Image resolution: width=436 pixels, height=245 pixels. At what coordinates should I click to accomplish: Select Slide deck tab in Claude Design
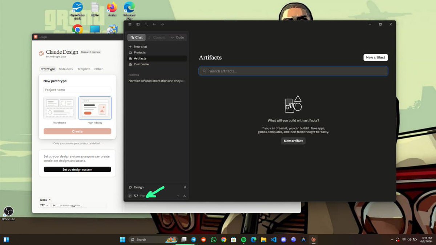pos(66,69)
